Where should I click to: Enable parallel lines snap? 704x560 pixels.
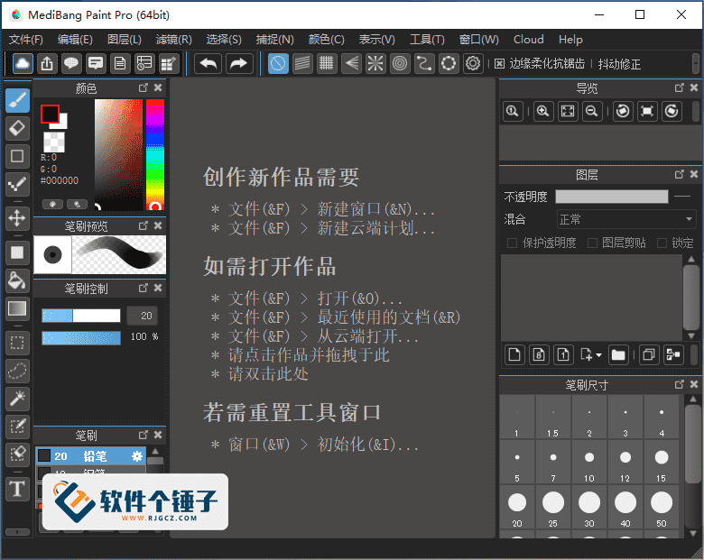[x=302, y=64]
